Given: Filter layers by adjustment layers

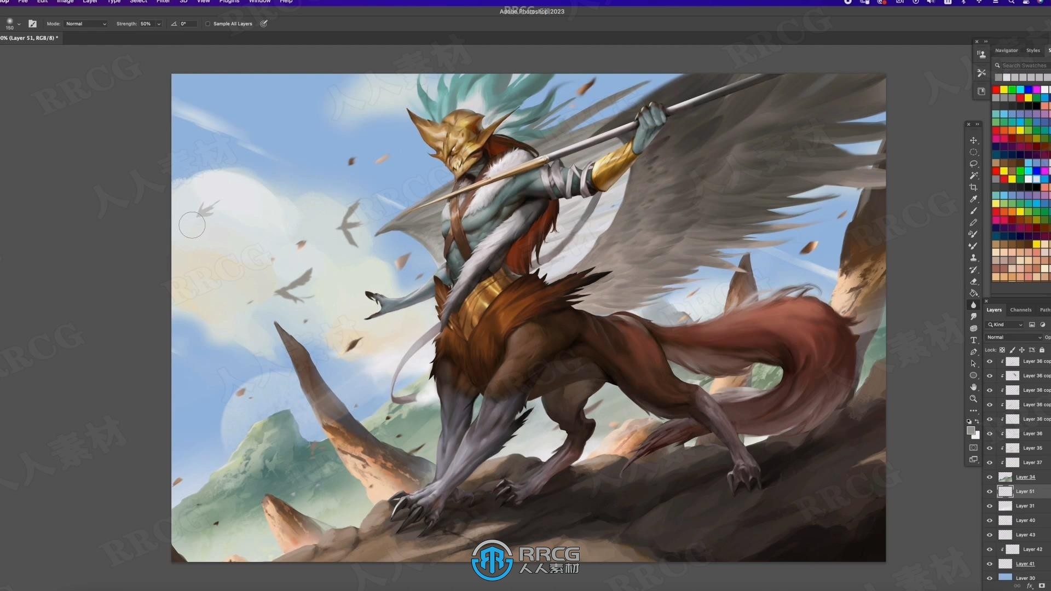Looking at the screenshot, I should point(1042,325).
